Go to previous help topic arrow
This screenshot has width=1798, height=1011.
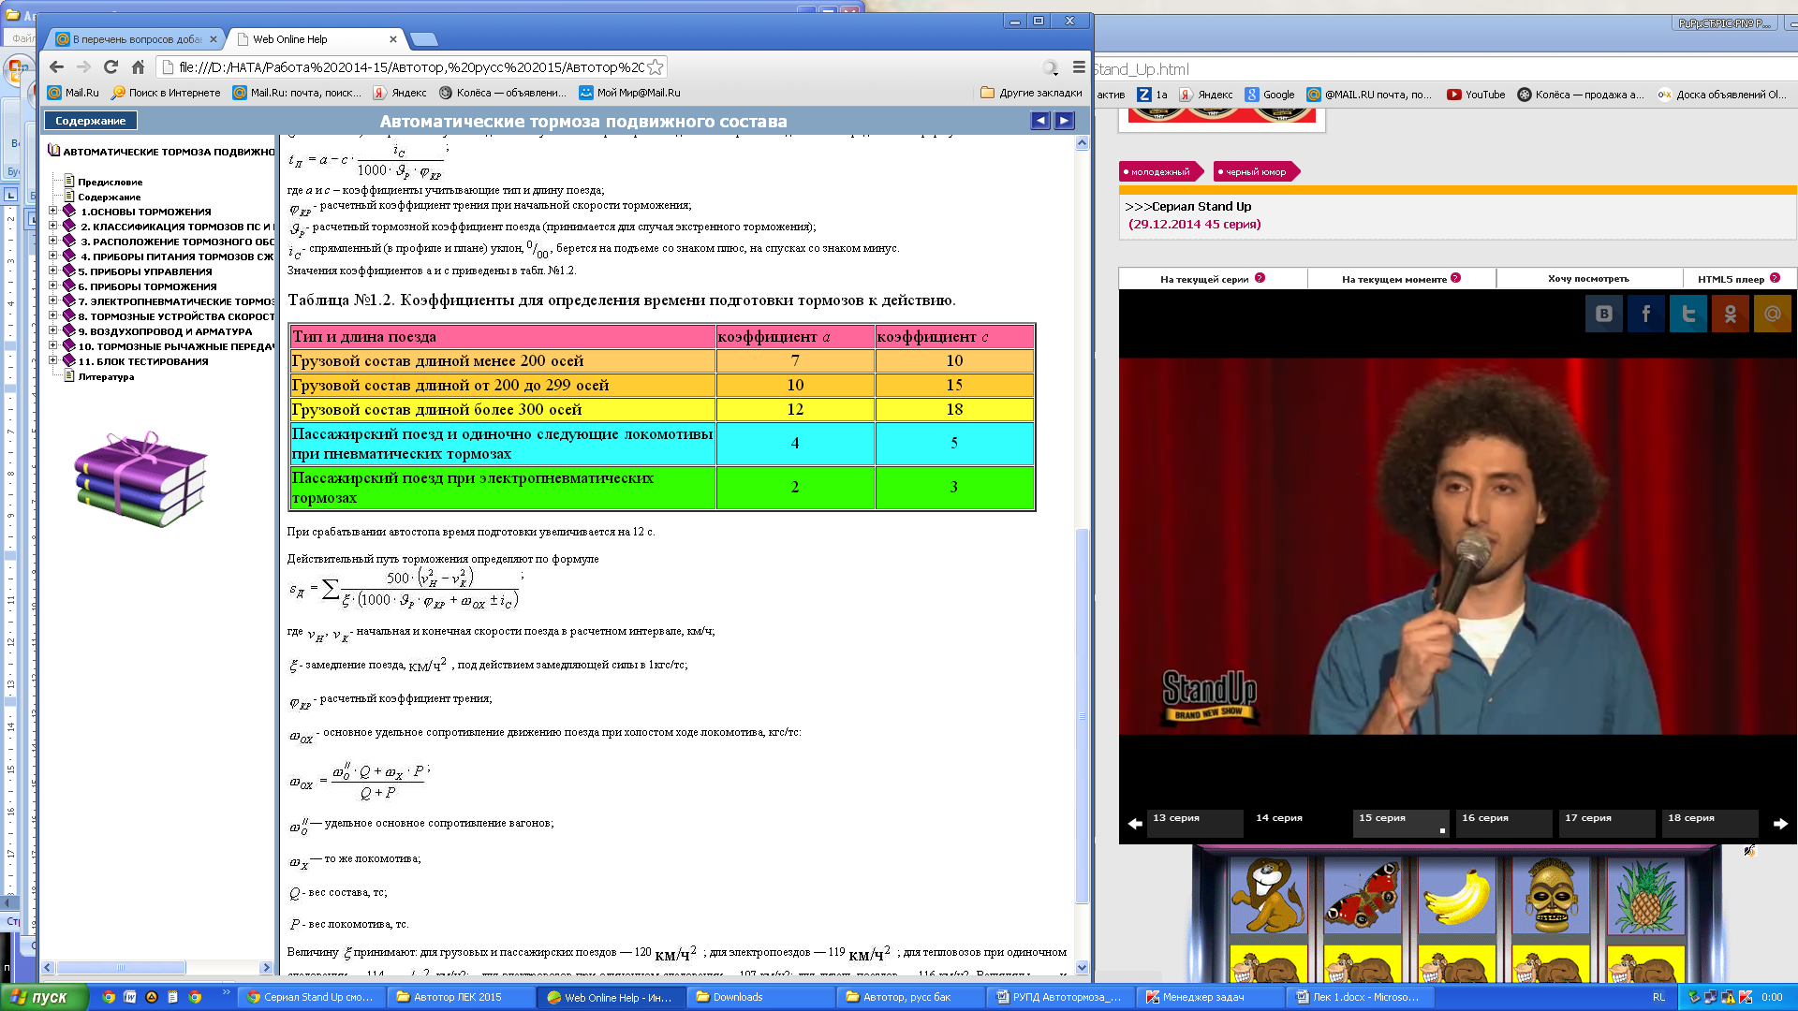[1040, 121]
